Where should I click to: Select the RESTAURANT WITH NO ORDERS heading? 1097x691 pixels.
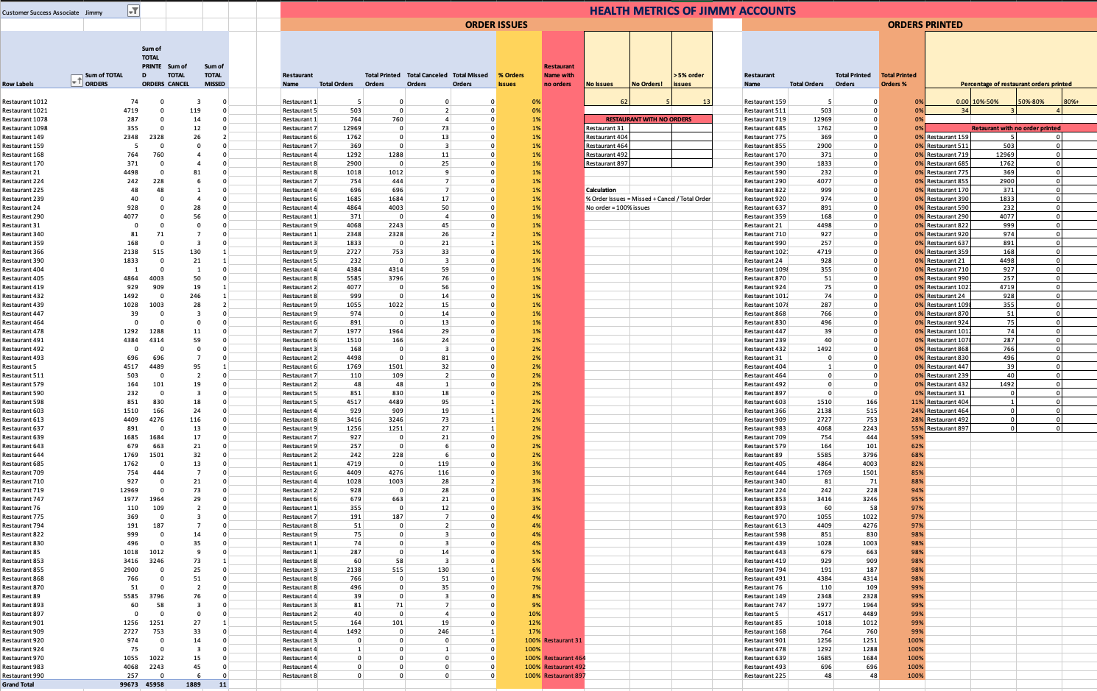[x=648, y=119]
